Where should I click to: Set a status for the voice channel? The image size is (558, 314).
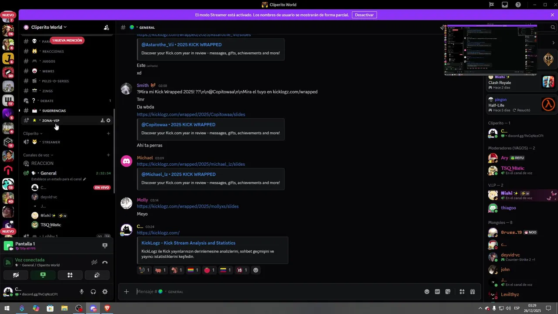[59, 179]
